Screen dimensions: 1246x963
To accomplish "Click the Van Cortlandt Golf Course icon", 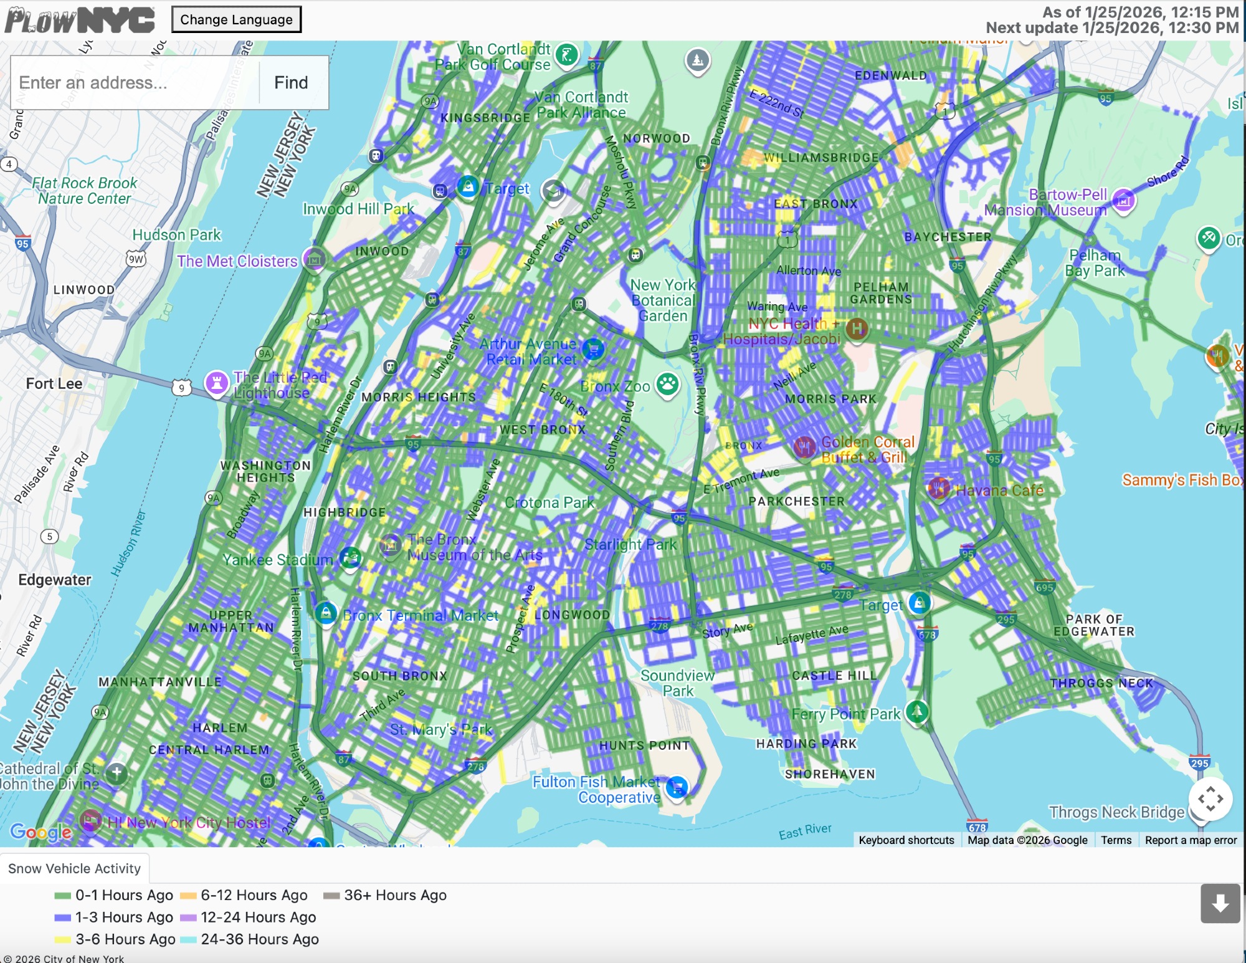I will pos(566,55).
